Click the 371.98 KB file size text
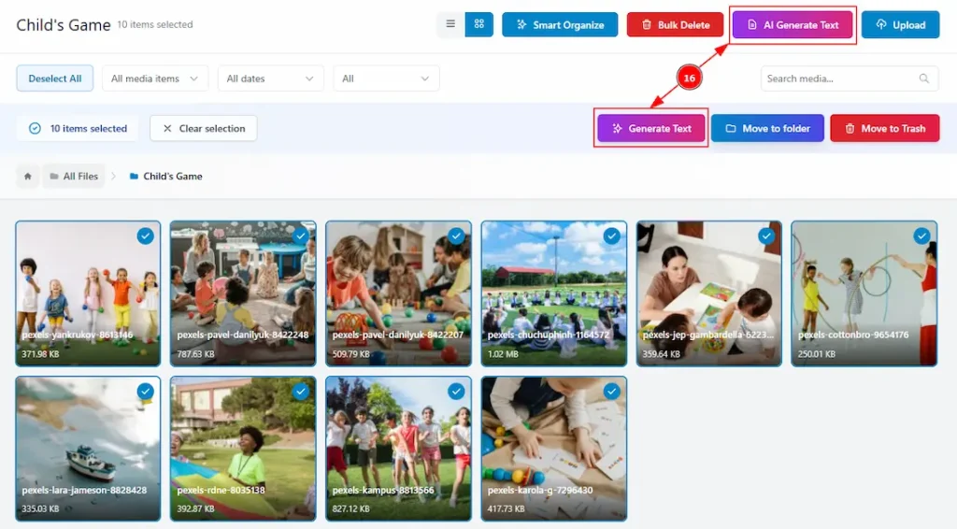This screenshot has height=529, width=957. [40, 354]
